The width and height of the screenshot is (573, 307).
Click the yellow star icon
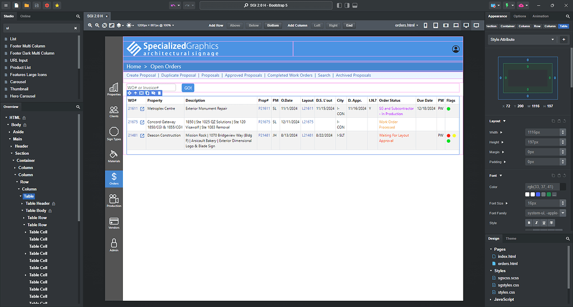tap(57, 6)
